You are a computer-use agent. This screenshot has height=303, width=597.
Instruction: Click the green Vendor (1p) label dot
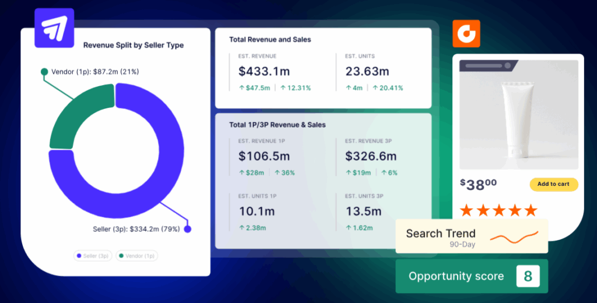click(44, 72)
